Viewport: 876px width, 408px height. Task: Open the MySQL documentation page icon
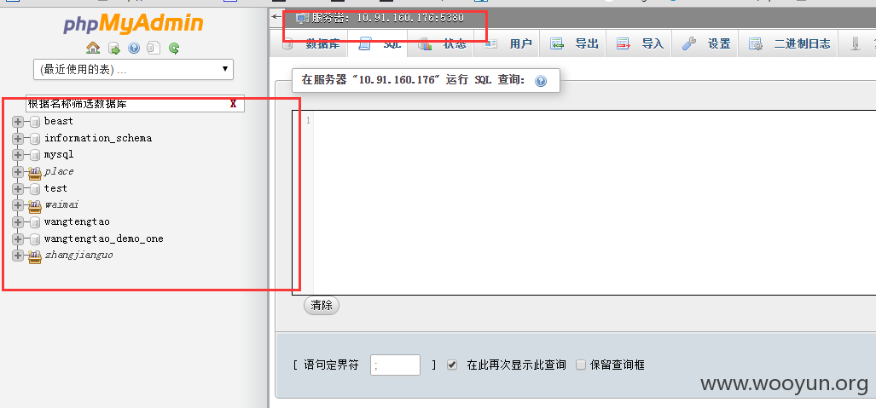[153, 49]
